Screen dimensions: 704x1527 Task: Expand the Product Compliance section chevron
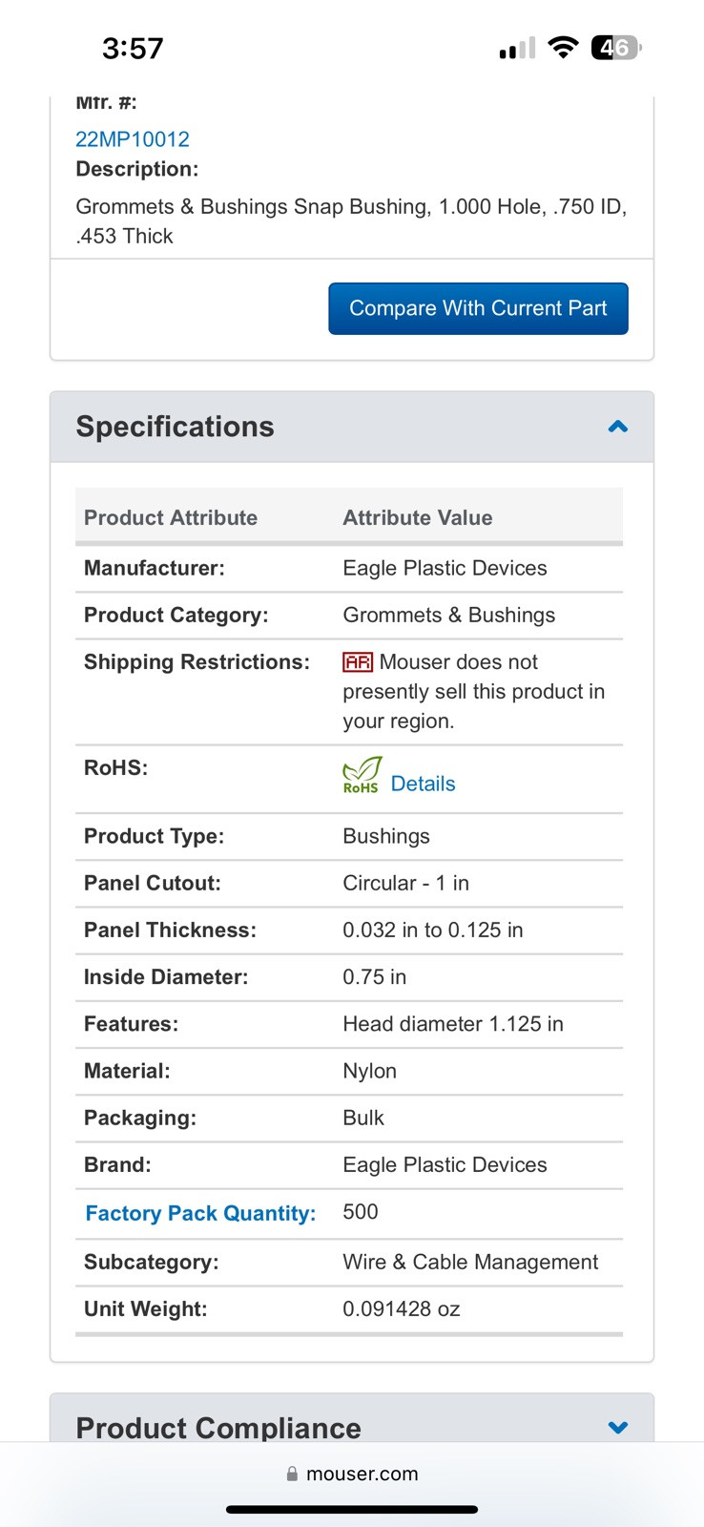618,1428
